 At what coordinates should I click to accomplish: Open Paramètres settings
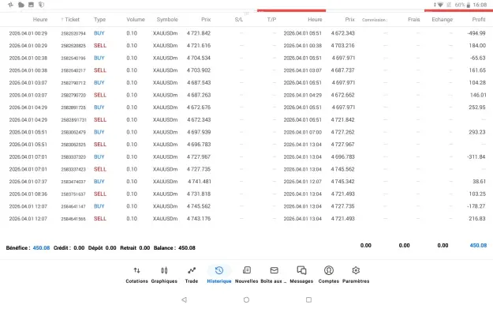click(x=356, y=275)
